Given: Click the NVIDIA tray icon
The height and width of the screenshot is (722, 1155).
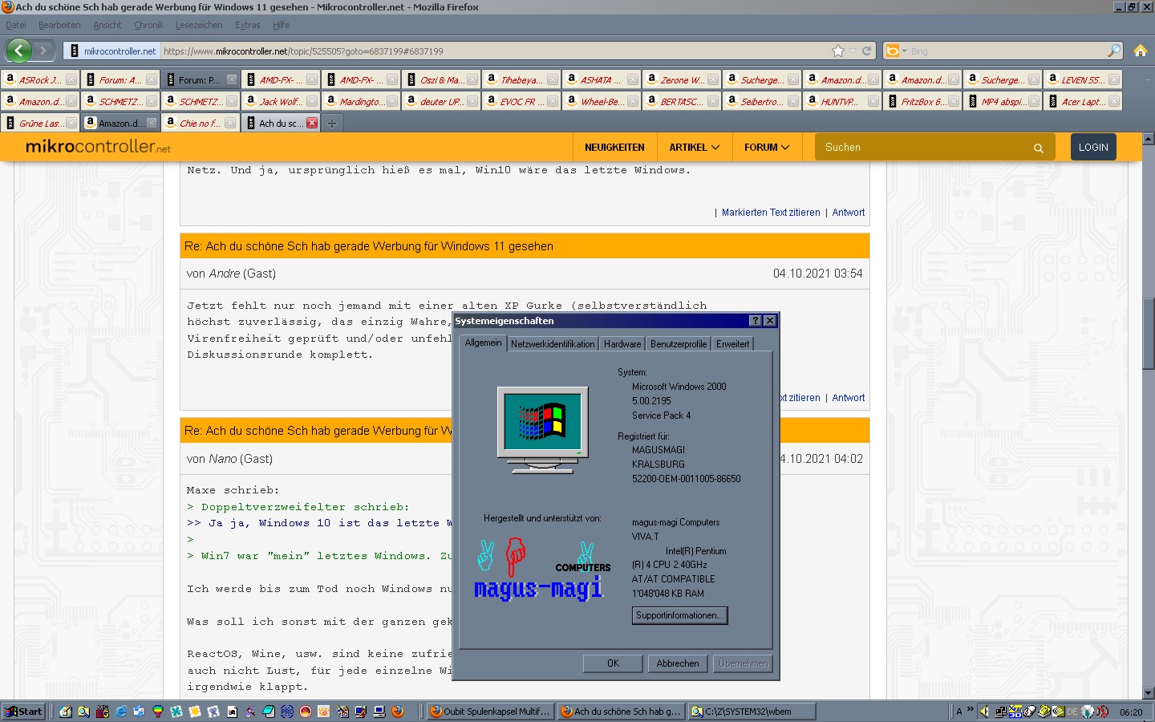Looking at the screenshot, I should [1059, 712].
